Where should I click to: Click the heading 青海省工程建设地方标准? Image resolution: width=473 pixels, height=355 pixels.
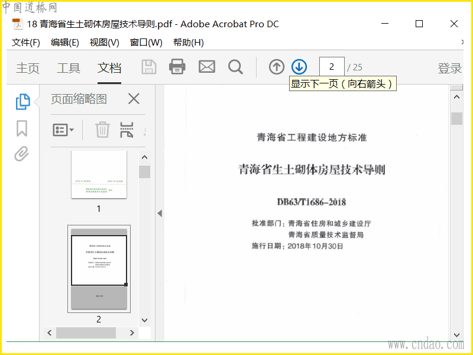(x=312, y=138)
